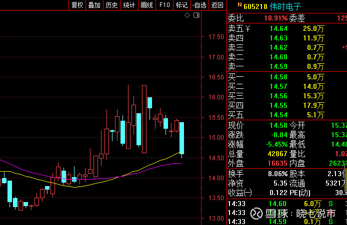Select the 买五 price 14.54
The height and width of the screenshot is (225, 347).
click(278, 115)
